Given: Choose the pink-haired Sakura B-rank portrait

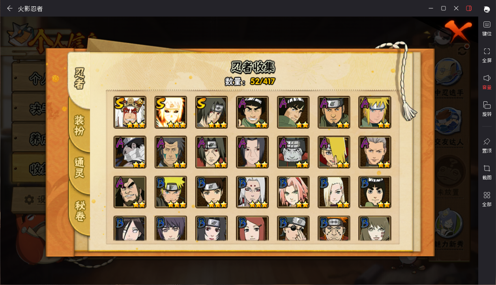Looking at the screenshot, I should point(293,192).
